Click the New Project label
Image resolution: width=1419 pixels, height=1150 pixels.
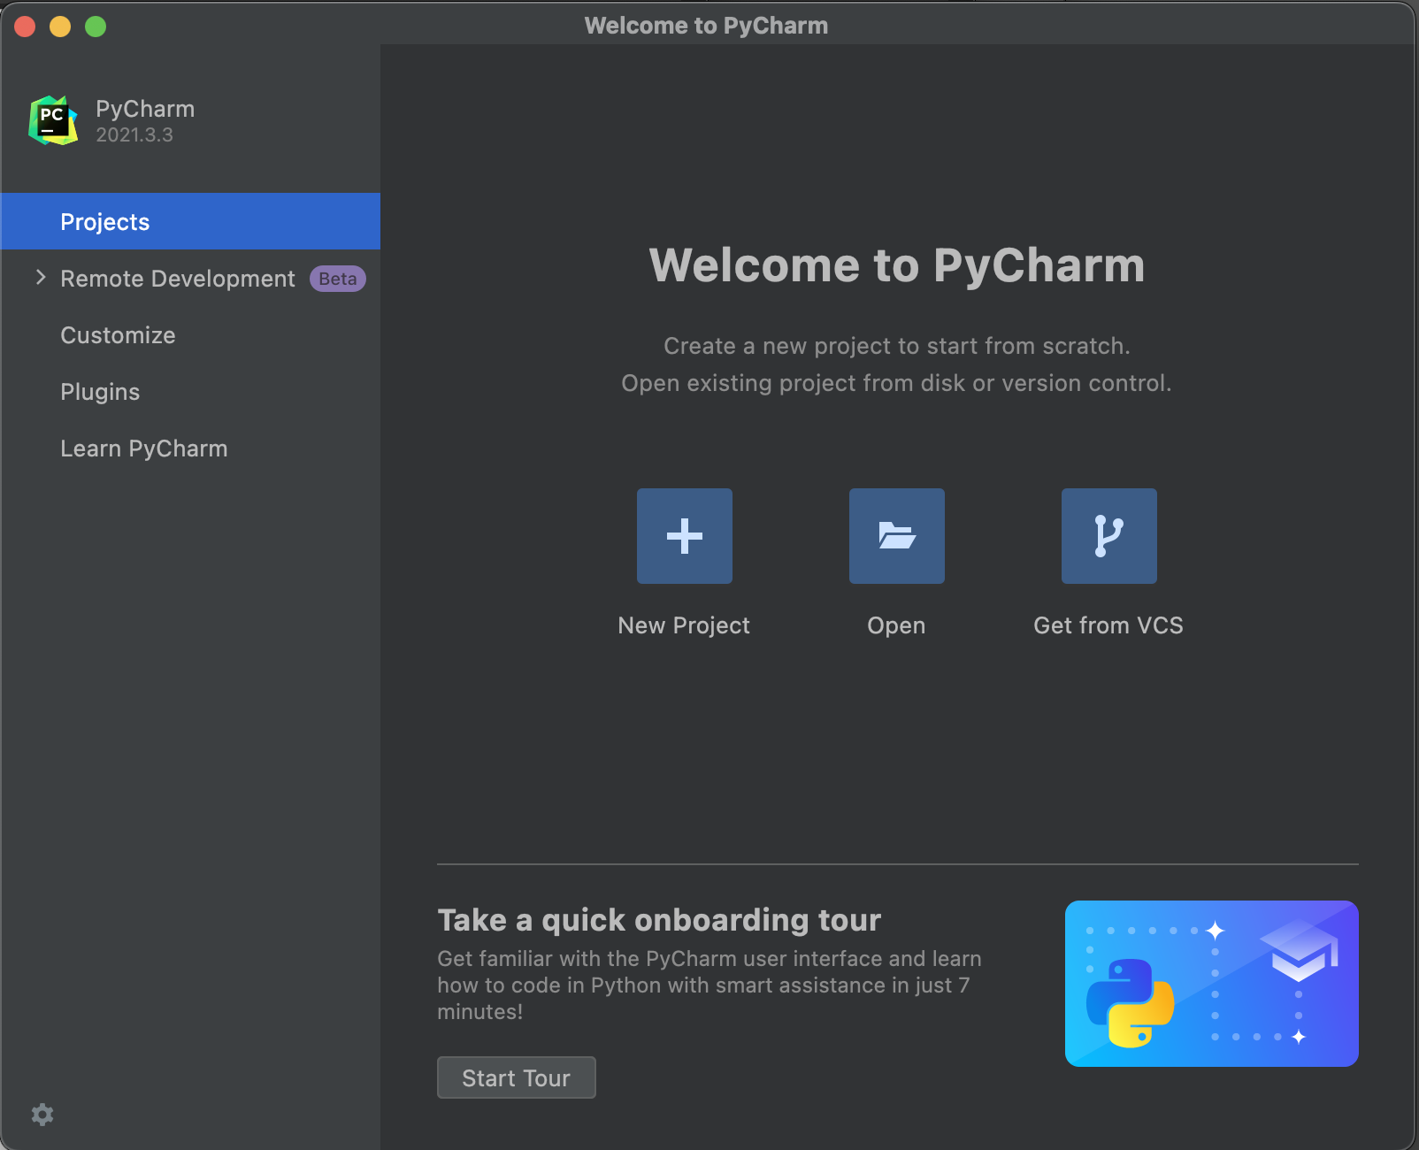pyautogui.click(x=684, y=625)
